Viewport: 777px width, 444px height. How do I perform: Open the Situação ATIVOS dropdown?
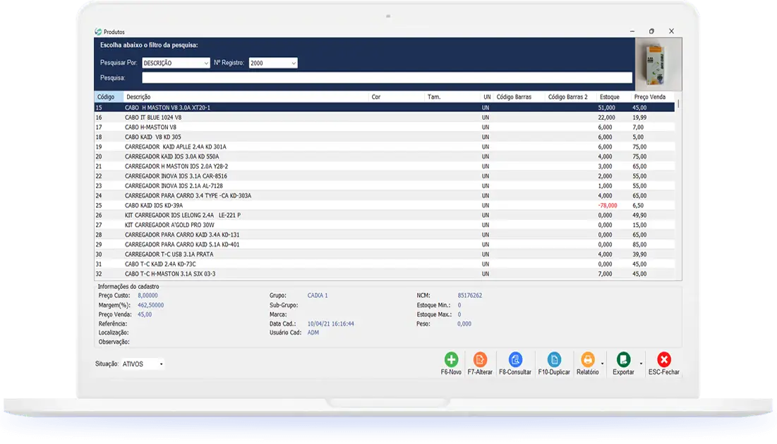[x=143, y=364]
